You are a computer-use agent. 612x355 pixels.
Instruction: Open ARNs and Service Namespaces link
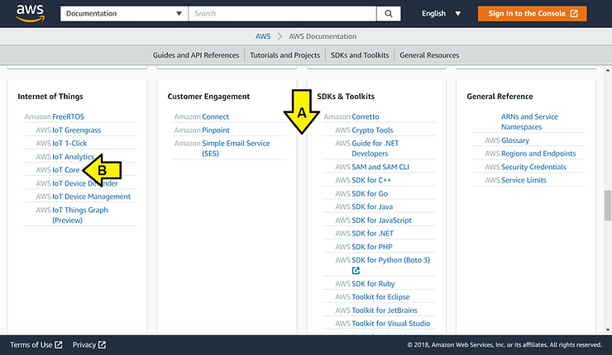coord(529,121)
